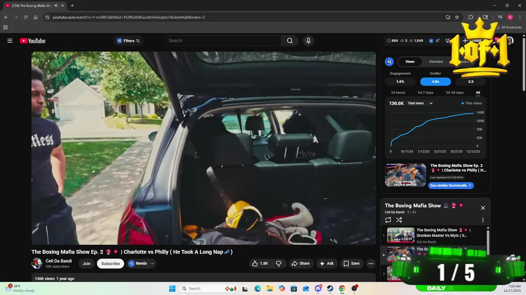The width and height of the screenshot is (526, 295).
Task: Open The Boxing Mafia Show playlist title
Action: coord(413,206)
